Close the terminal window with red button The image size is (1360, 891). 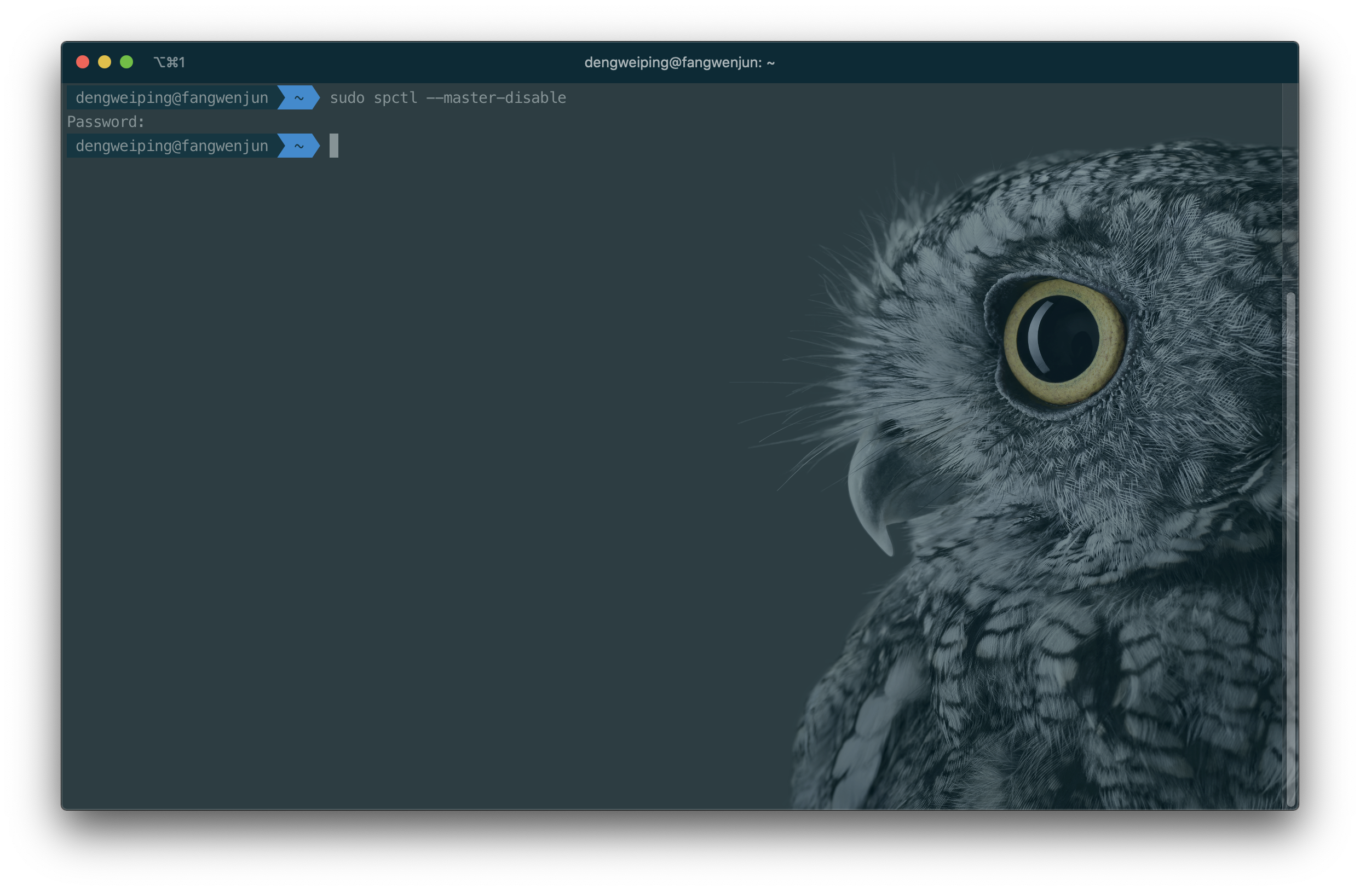(82, 62)
